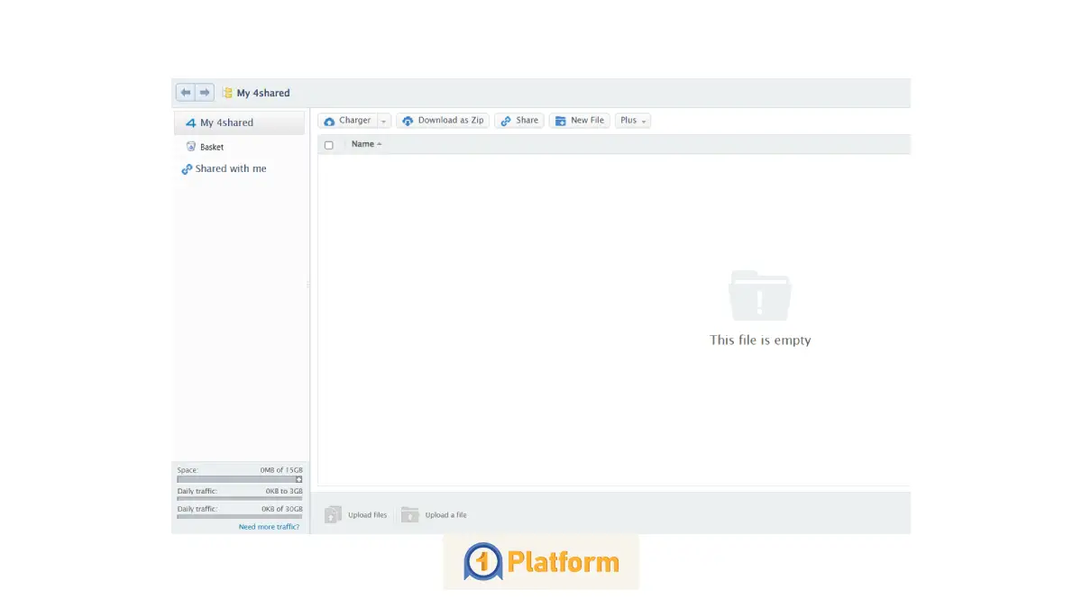Viewport: 1082px width, 608px height.
Task: Toggle the select-all checkbox beside Name
Action: [329, 145]
